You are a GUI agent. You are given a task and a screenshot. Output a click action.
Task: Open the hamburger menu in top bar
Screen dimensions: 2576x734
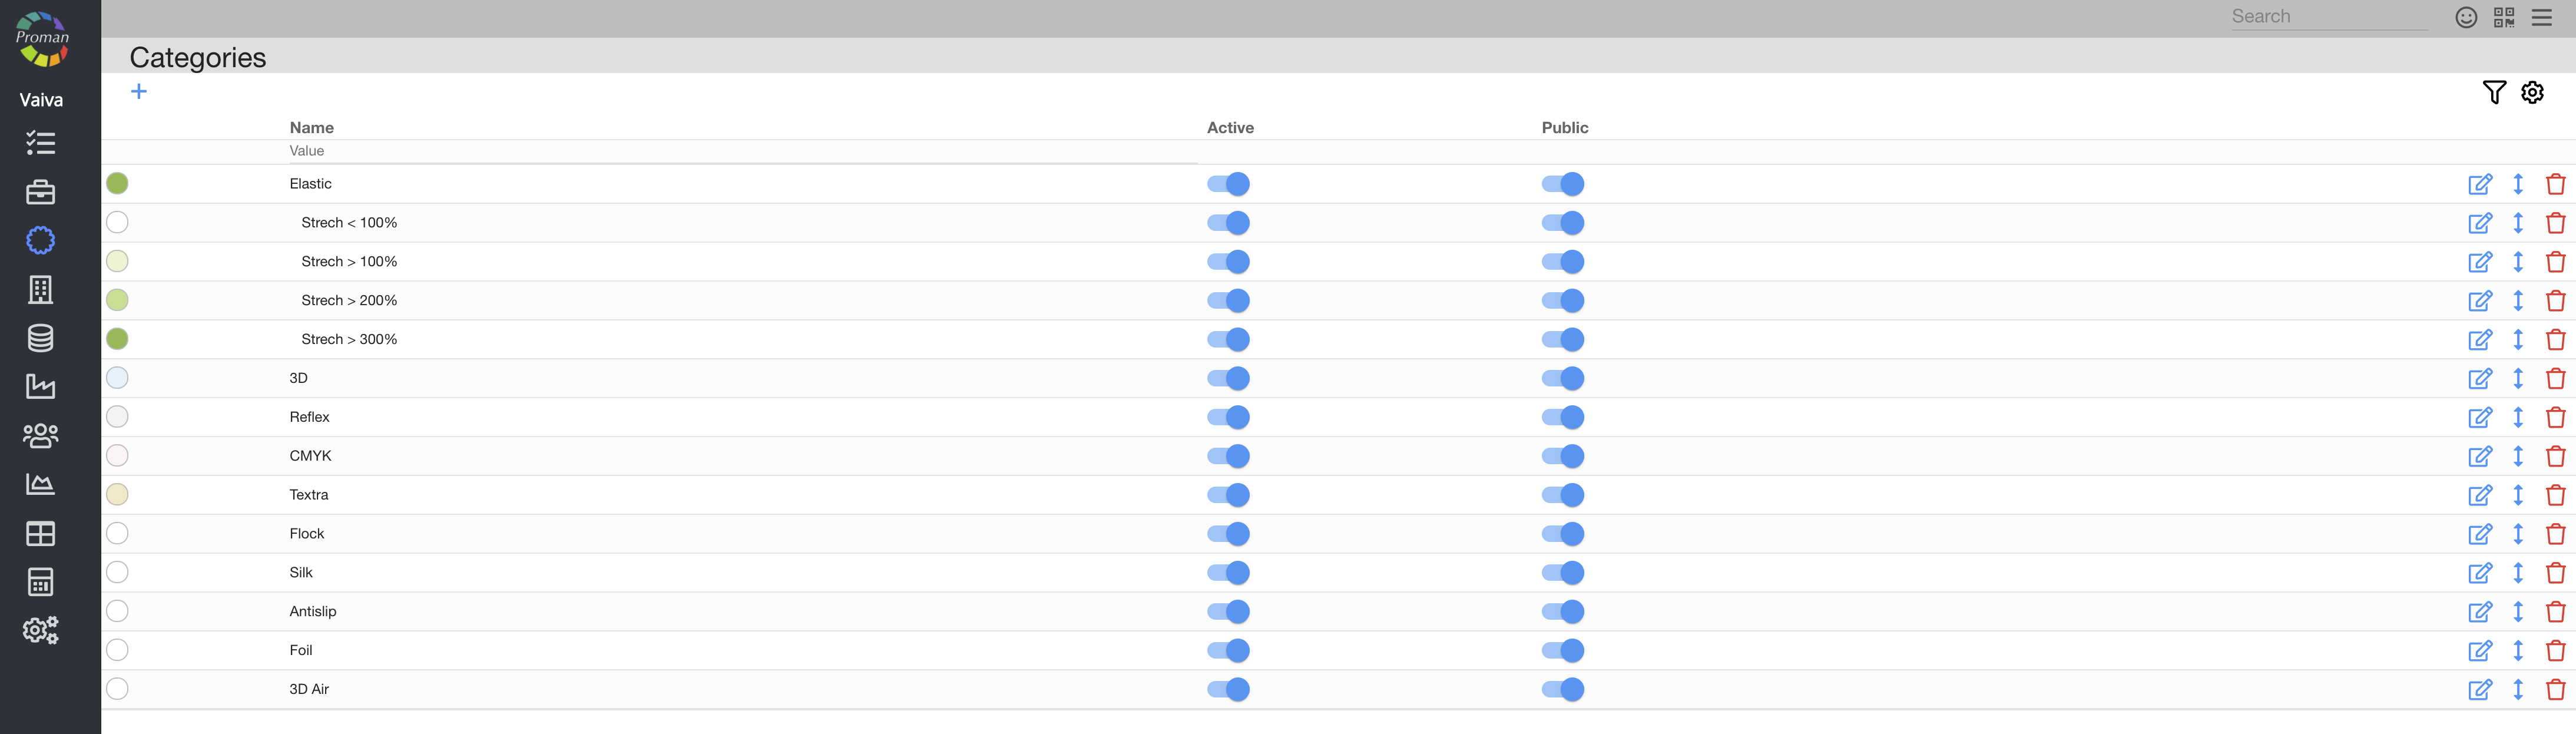click(2541, 17)
